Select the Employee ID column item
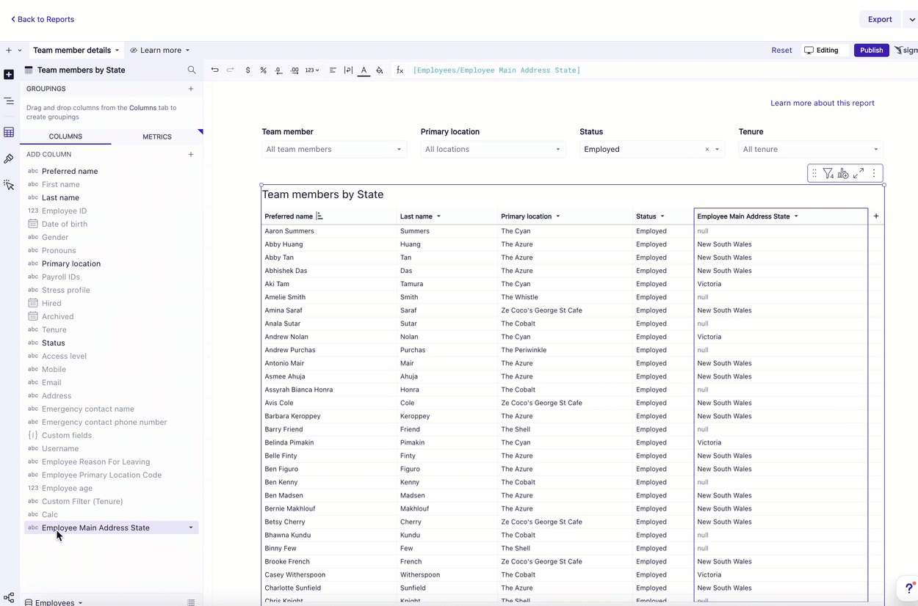This screenshot has width=918, height=606. [112, 211]
